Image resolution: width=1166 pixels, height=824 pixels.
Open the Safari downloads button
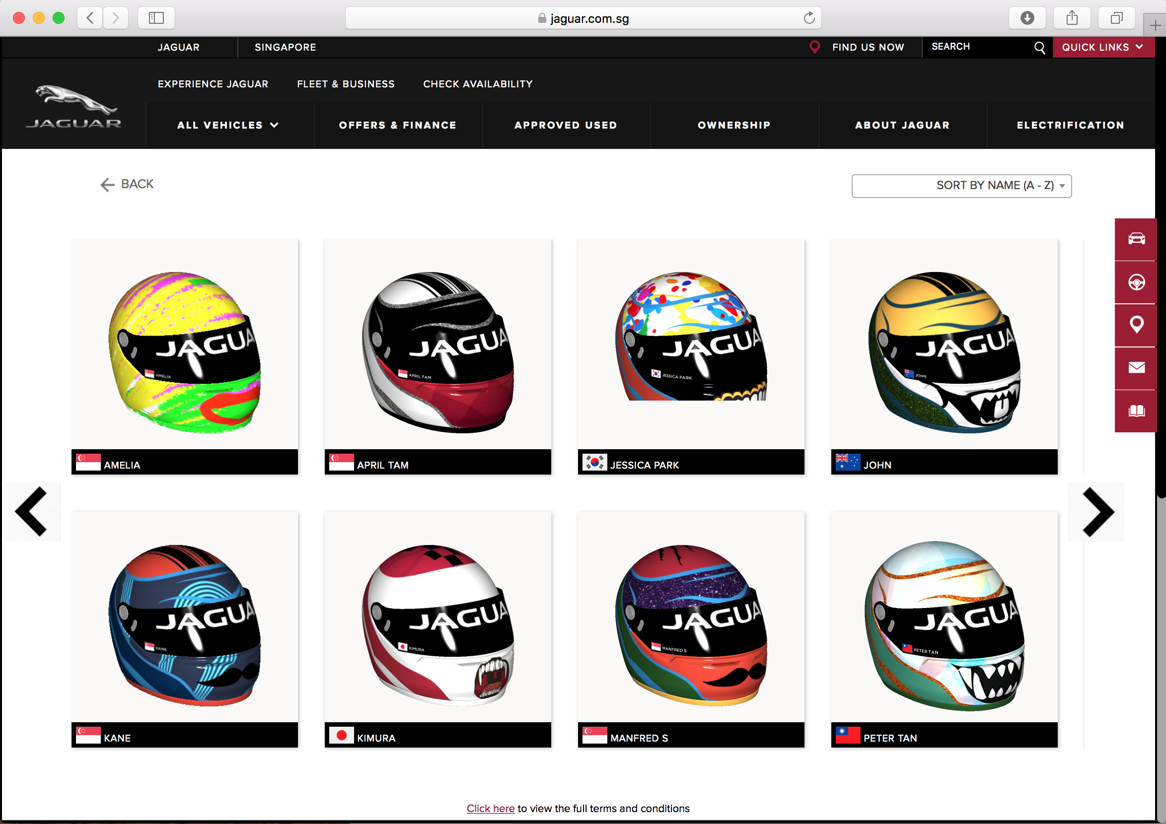(1027, 18)
